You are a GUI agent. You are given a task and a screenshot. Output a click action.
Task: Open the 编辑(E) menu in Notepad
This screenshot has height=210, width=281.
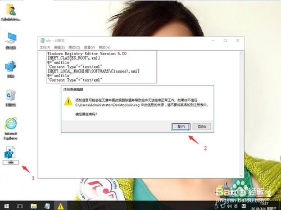pyautogui.click(x=59, y=47)
